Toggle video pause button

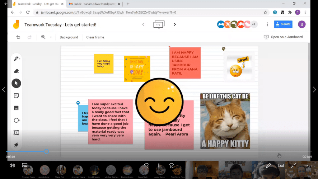[x=159, y=166]
